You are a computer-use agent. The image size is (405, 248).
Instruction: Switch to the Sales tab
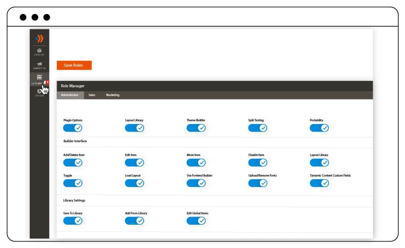(92, 95)
